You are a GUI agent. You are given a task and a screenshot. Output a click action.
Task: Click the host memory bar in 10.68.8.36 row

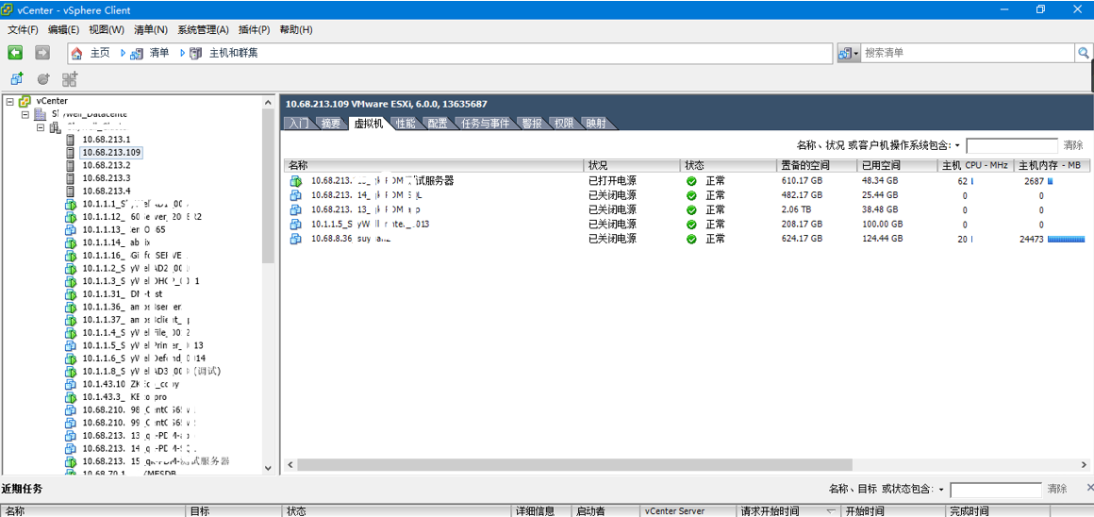tap(1066, 239)
